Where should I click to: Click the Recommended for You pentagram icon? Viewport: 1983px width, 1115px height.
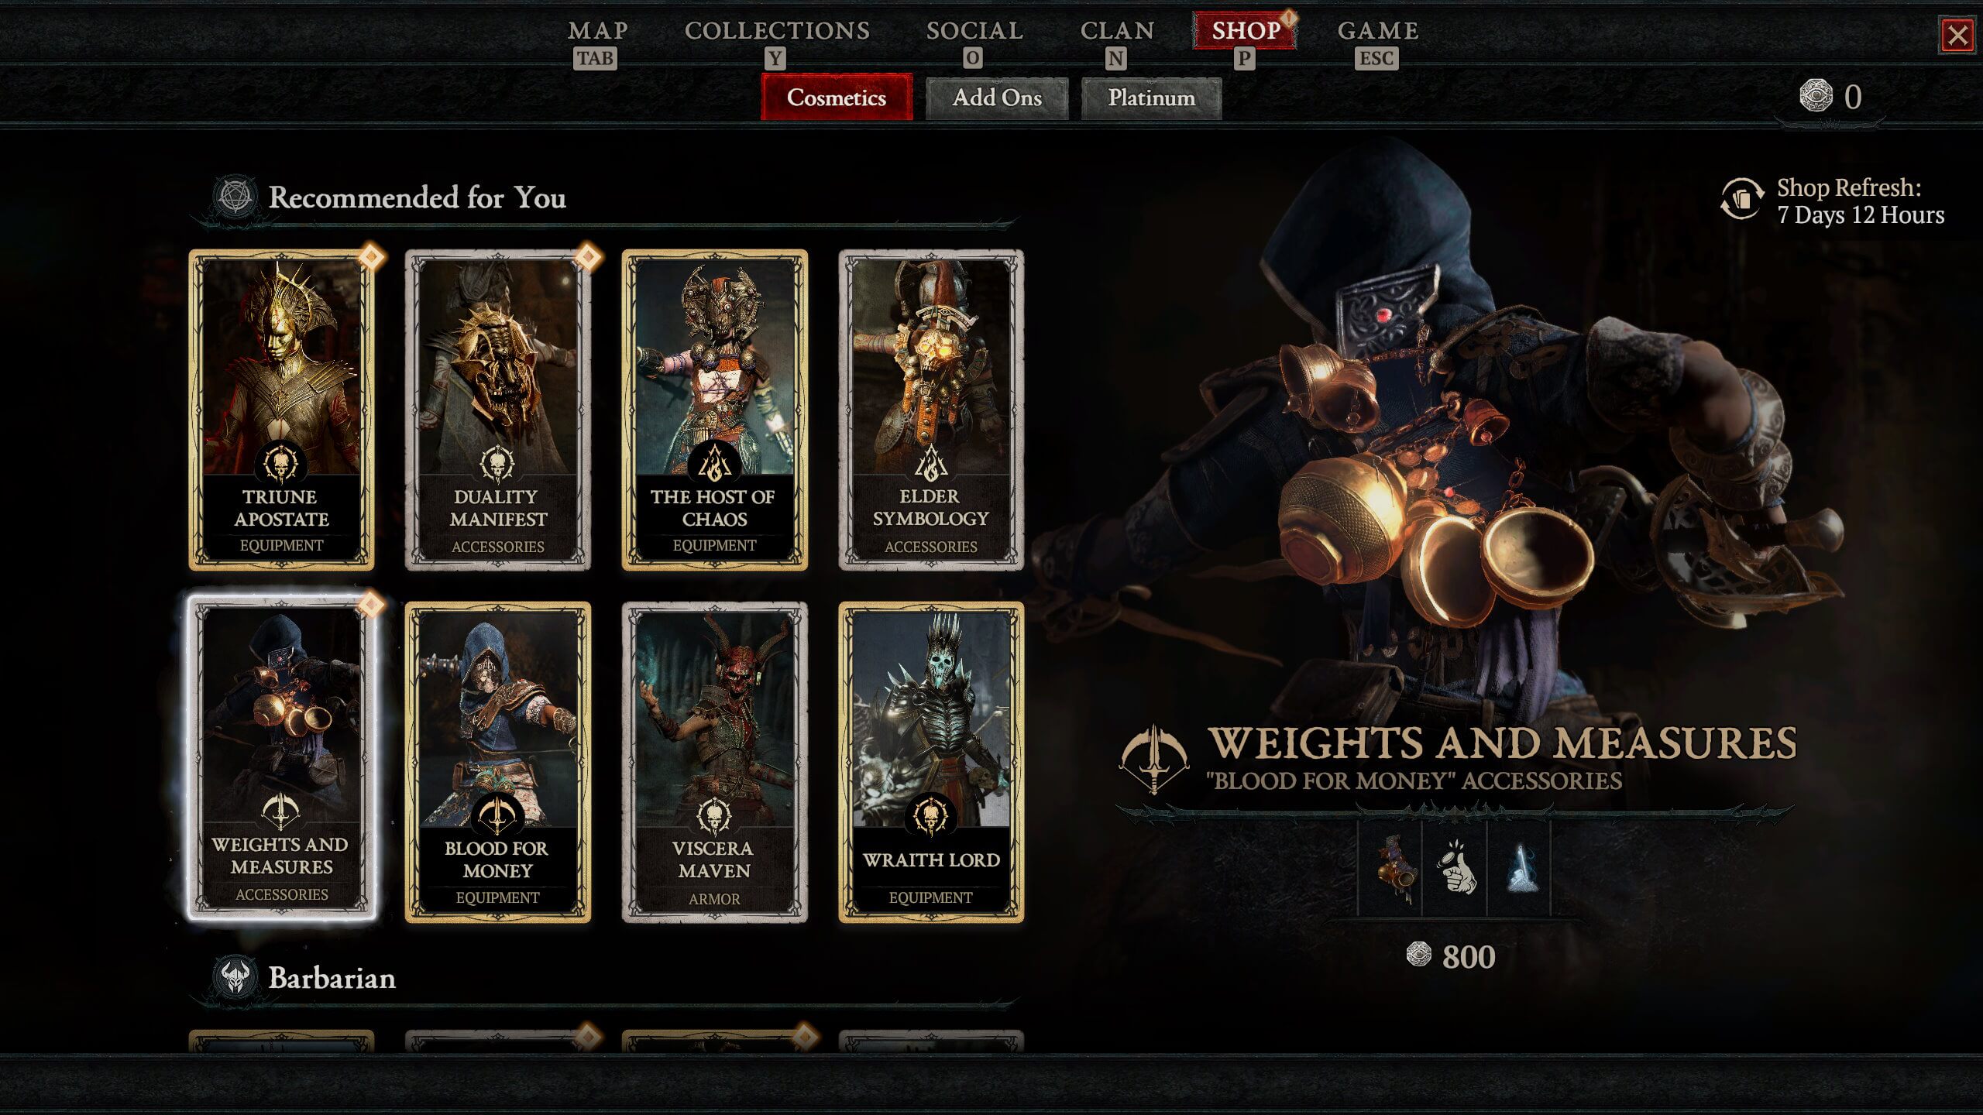click(235, 197)
